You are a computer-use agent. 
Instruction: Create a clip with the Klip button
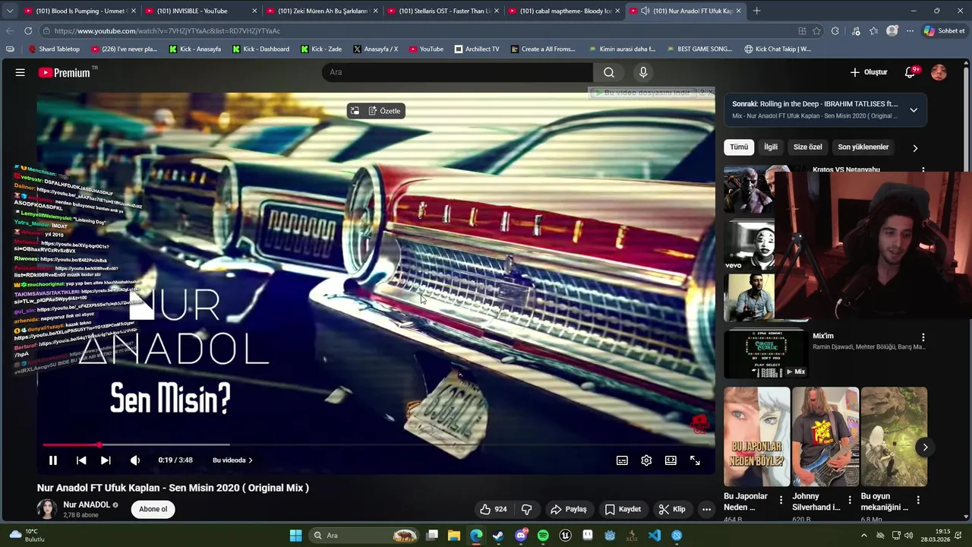pyautogui.click(x=672, y=509)
